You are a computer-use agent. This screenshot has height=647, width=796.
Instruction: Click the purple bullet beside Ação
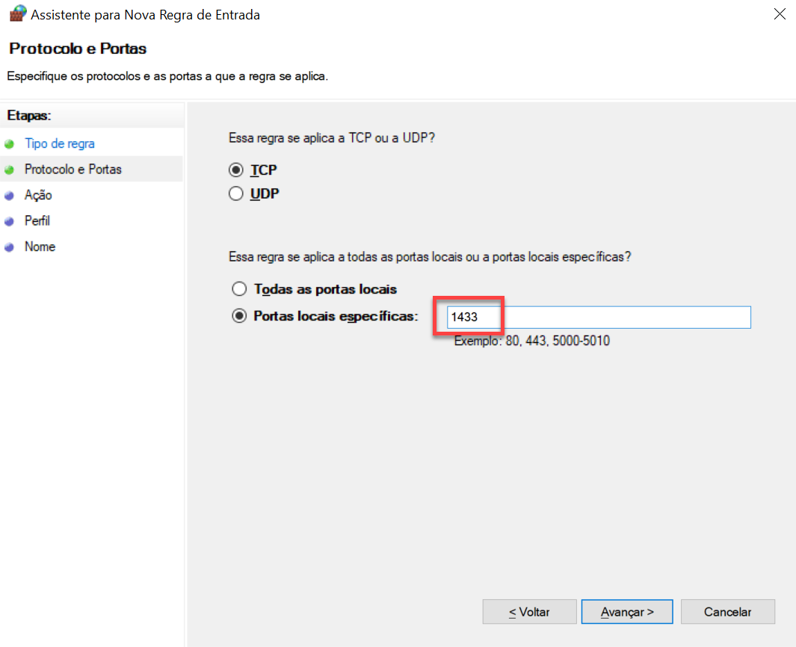[9, 196]
